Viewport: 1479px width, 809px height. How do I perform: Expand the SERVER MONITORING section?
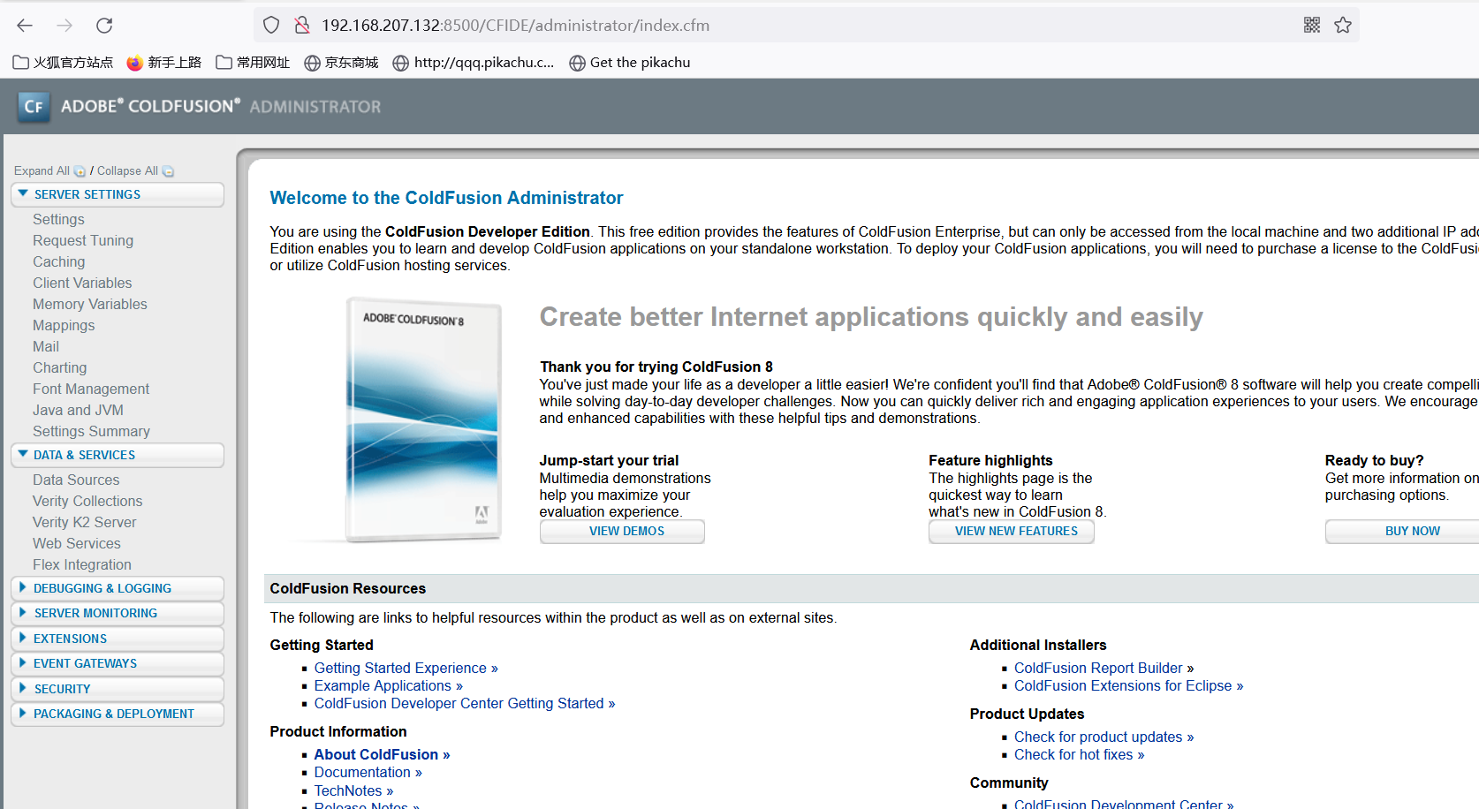pos(118,613)
